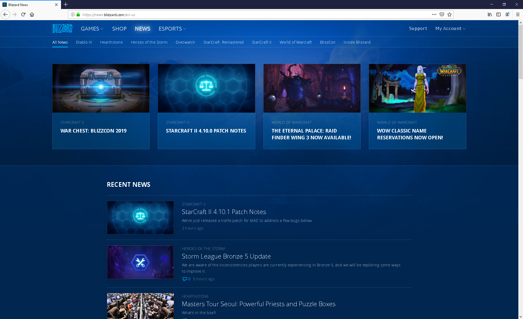Open the Firefox hamburger menu
The image size is (523, 319).
518,14
